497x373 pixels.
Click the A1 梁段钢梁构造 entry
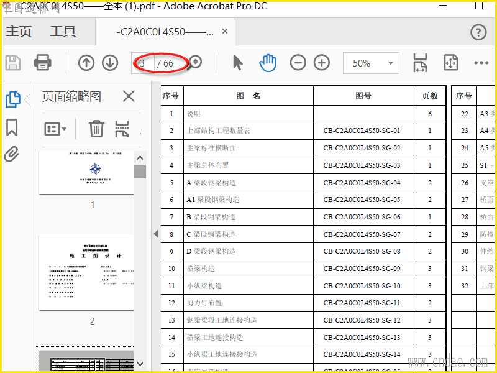pyautogui.click(x=212, y=200)
